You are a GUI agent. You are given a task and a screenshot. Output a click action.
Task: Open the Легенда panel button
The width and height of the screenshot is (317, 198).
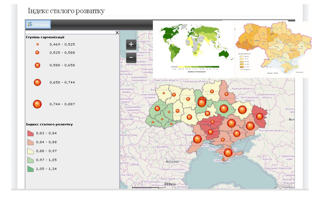(38, 24)
